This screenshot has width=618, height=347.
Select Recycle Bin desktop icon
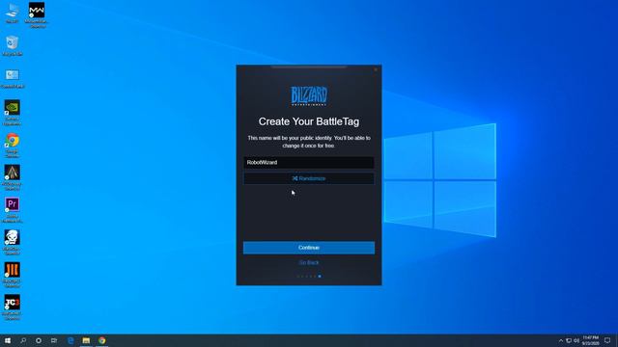tap(13, 45)
